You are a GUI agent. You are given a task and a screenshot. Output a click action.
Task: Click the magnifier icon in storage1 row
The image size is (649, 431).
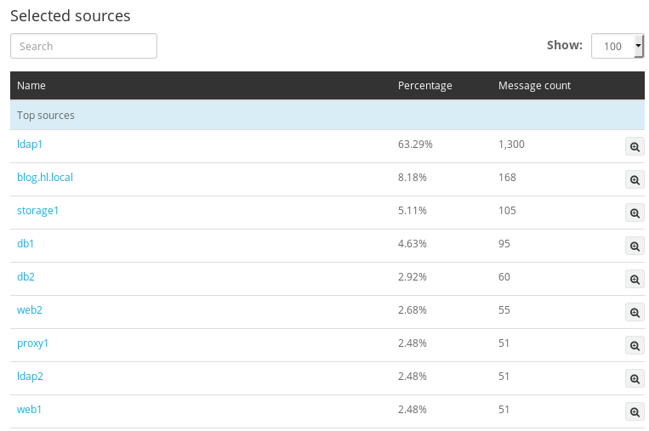pyautogui.click(x=635, y=213)
